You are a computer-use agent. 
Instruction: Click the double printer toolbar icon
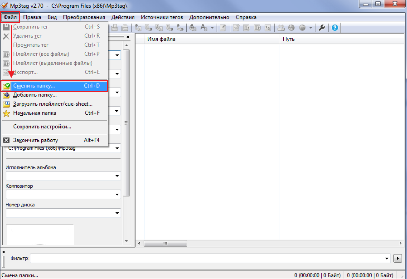125,28
